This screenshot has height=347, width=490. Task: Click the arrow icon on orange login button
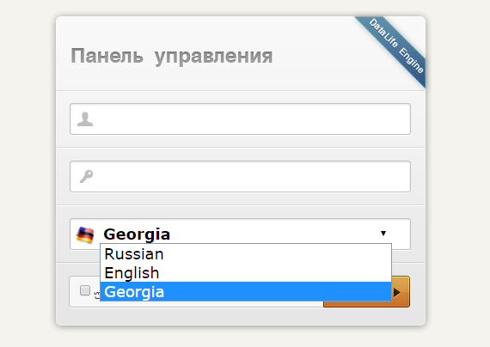click(397, 292)
